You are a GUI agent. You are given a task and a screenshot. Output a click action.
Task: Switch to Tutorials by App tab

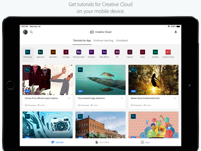tap(82, 41)
